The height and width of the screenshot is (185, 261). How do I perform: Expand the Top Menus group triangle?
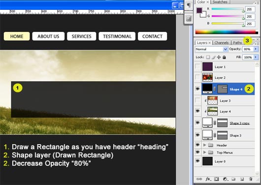(204, 152)
